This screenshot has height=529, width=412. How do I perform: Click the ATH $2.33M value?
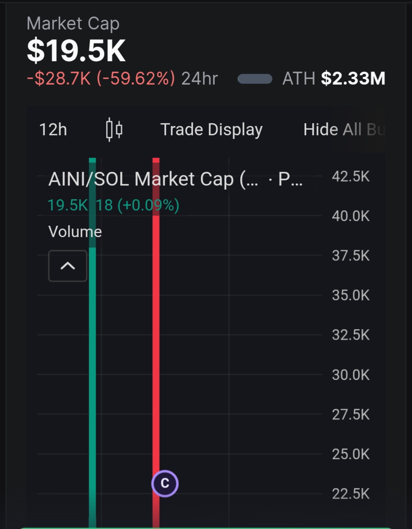pos(353,78)
